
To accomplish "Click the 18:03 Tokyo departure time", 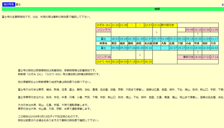I will [x=115, y=39].
